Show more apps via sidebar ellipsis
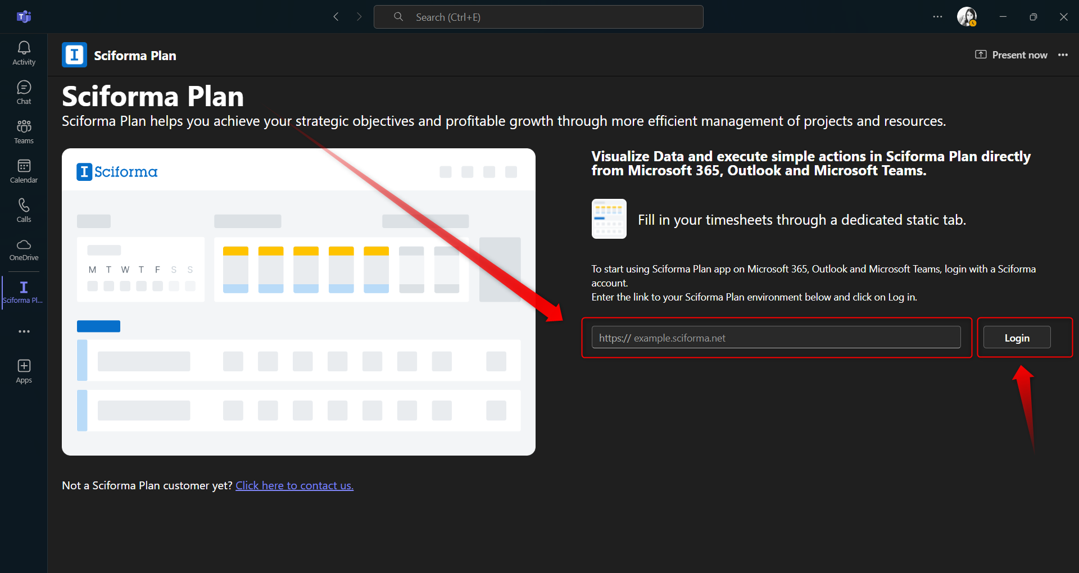1079x573 pixels. click(x=24, y=331)
